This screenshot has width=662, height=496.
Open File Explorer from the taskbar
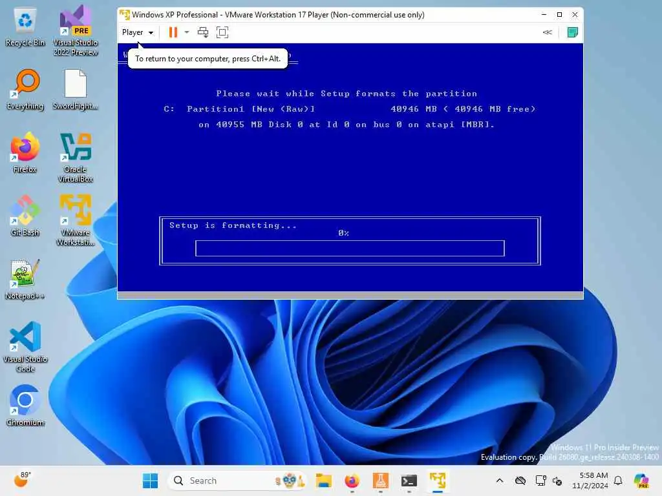323,480
